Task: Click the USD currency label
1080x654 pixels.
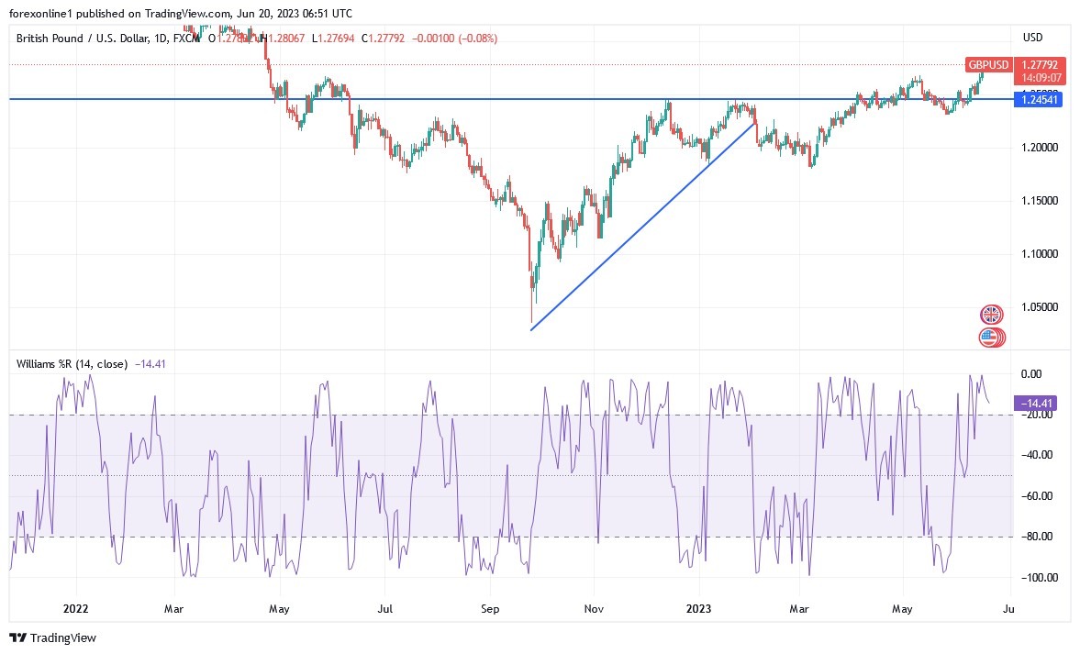Action: [x=1032, y=38]
